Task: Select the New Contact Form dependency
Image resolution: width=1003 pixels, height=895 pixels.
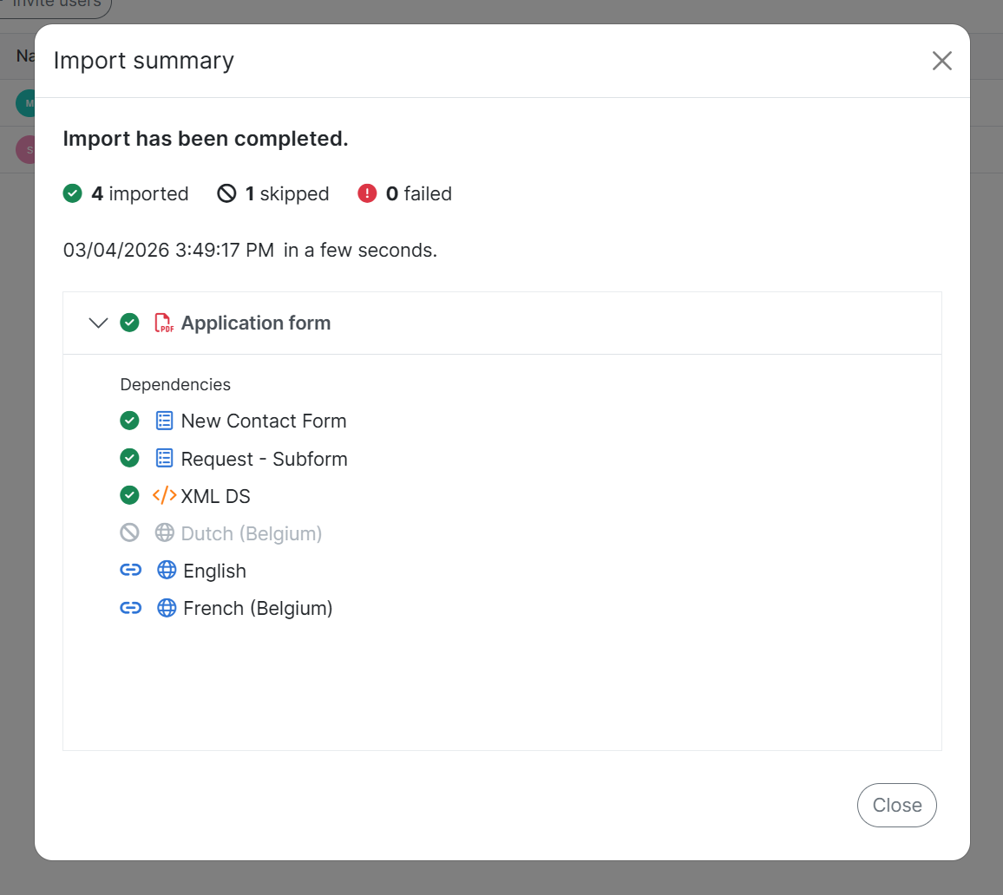Action: point(263,421)
